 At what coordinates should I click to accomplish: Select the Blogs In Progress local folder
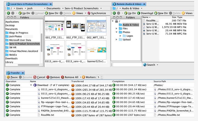click(17, 33)
